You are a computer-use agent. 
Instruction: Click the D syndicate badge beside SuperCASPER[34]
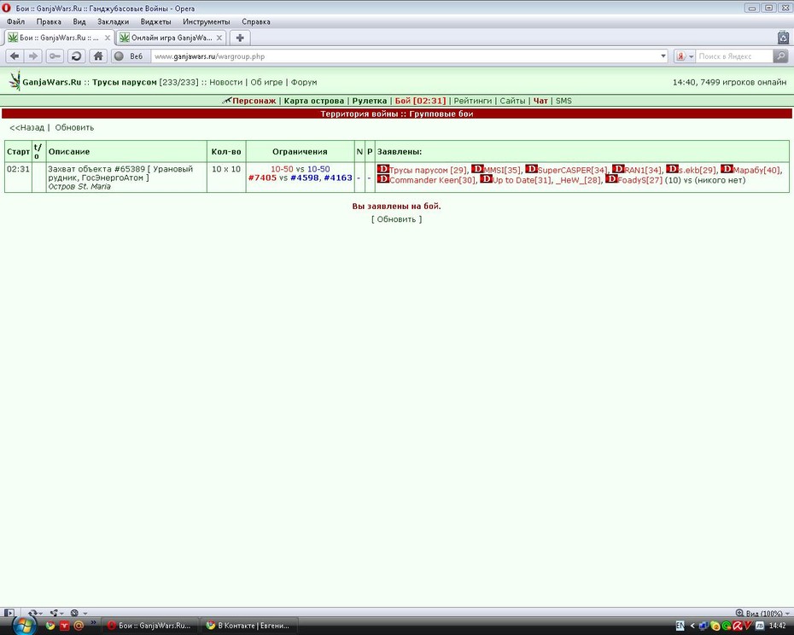coord(531,169)
